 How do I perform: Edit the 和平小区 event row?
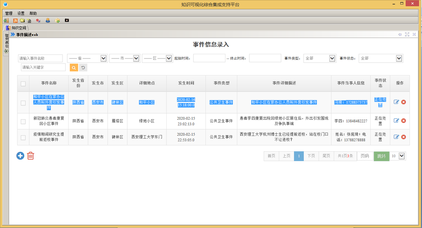[x=396, y=102]
